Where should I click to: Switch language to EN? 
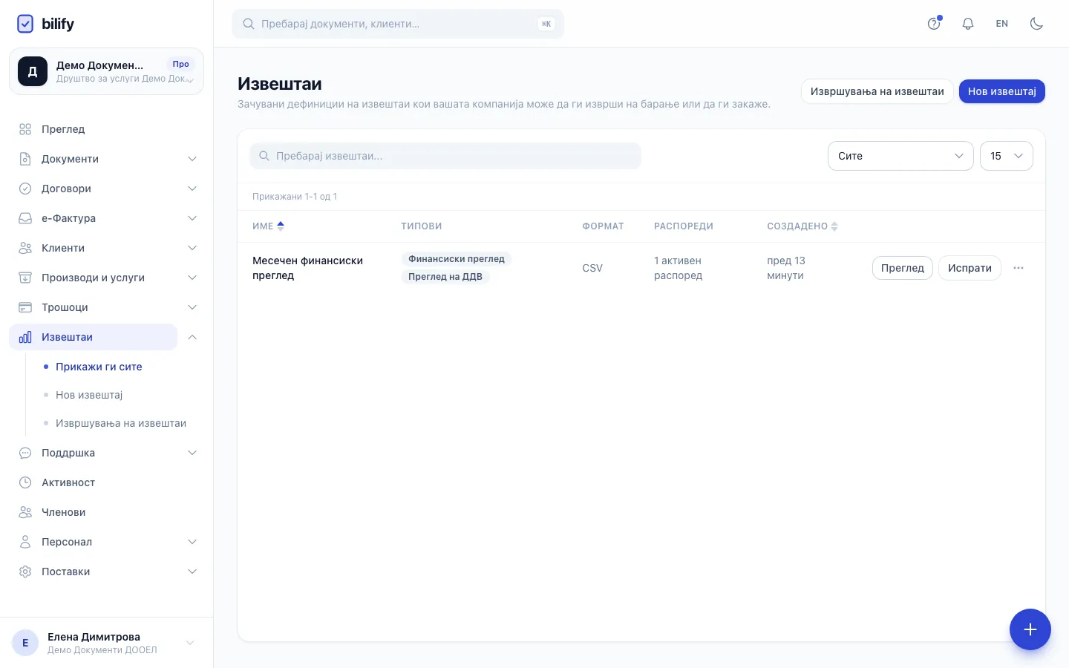pyautogui.click(x=1002, y=24)
